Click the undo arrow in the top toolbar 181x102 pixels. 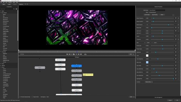pos(25,4)
